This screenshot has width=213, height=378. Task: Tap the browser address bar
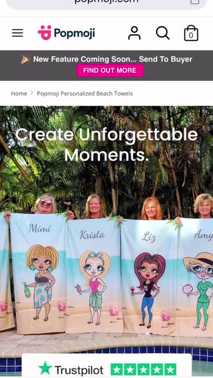[x=106, y=3]
